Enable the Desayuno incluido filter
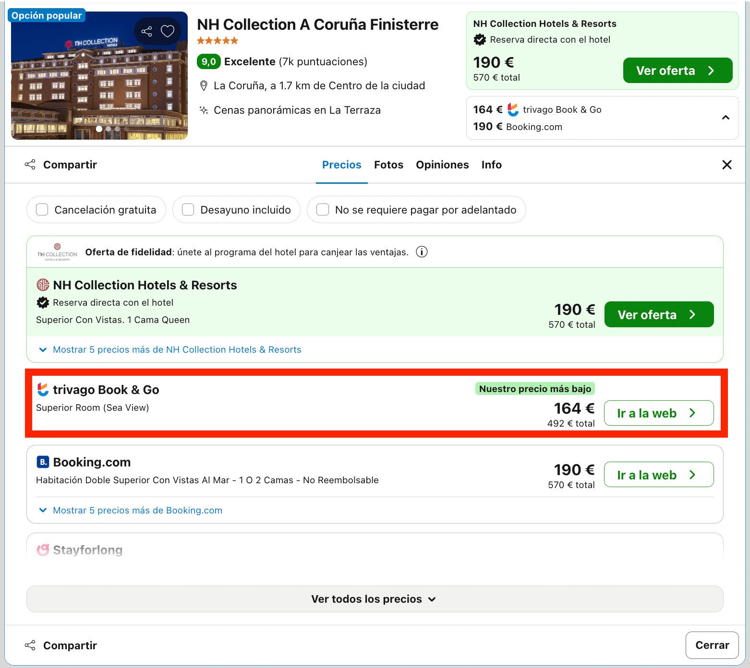The height and width of the screenshot is (668, 750). (188, 210)
